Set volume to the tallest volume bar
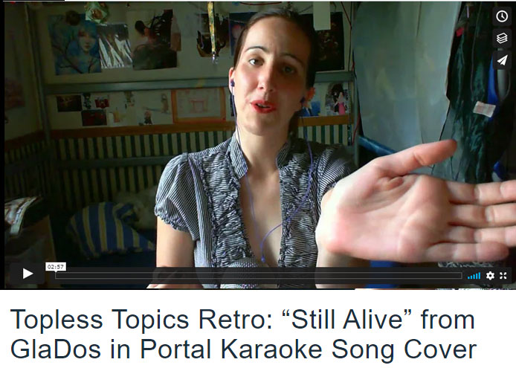 pyautogui.click(x=480, y=276)
